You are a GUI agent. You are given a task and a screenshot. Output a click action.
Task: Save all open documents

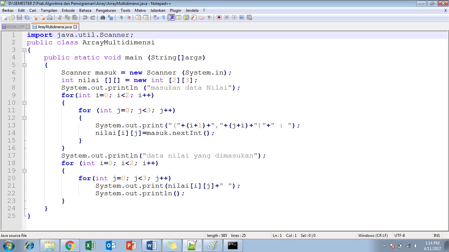tap(28, 17)
